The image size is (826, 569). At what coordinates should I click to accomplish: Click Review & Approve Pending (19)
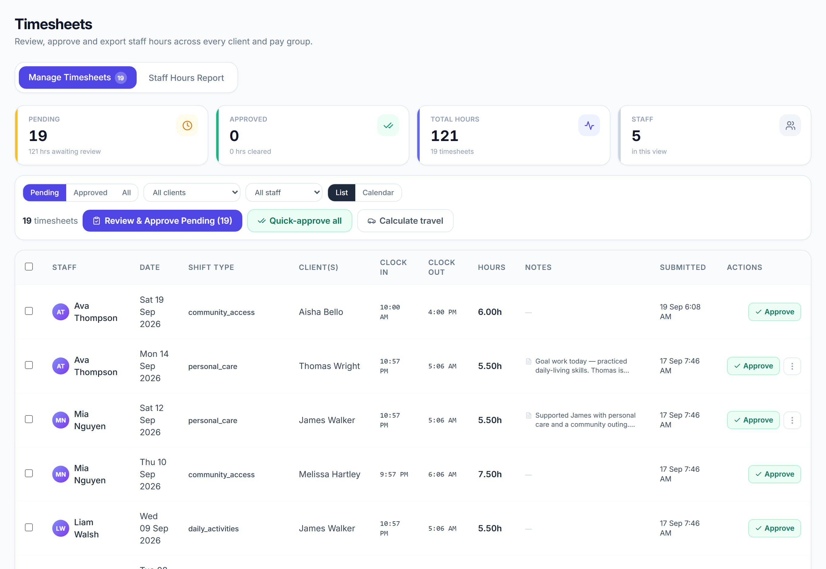click(162, 221)
